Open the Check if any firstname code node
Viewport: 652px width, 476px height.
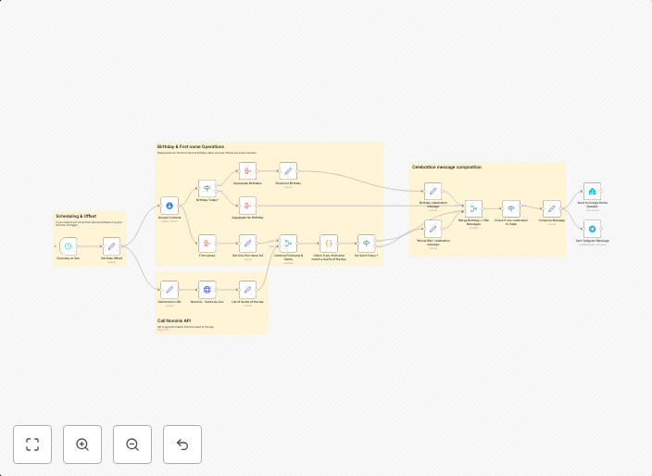pyautogui.click(x=328, y=244)
